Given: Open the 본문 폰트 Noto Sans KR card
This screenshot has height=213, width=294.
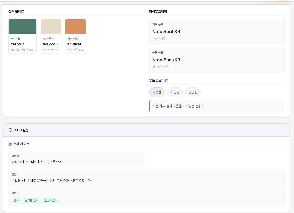Looking at the screenshot, I should 217,60.
